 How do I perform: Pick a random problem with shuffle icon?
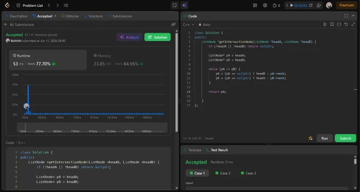point(66,5)
